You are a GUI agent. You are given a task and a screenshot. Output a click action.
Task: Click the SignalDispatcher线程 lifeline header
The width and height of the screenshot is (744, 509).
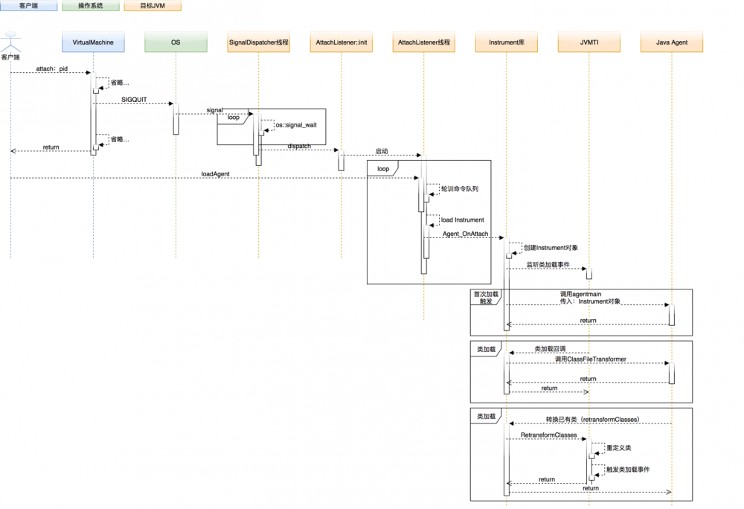[x=259, y=42]
